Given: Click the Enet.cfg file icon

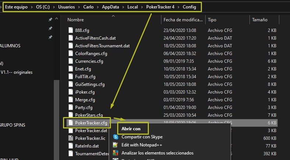Looking at the screenshot, I should pos(71,69).
